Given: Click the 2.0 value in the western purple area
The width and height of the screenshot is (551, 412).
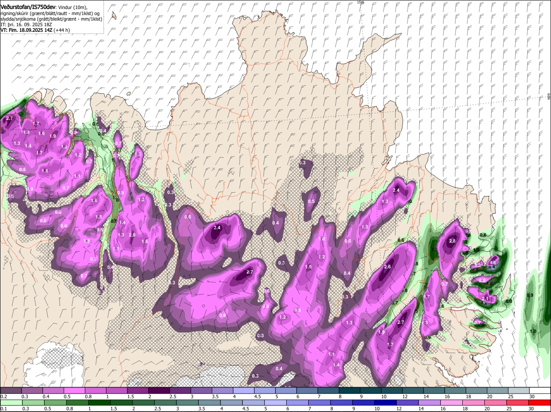Looking at the screenshot, I should pyautogui.click(x=132, y=235).
